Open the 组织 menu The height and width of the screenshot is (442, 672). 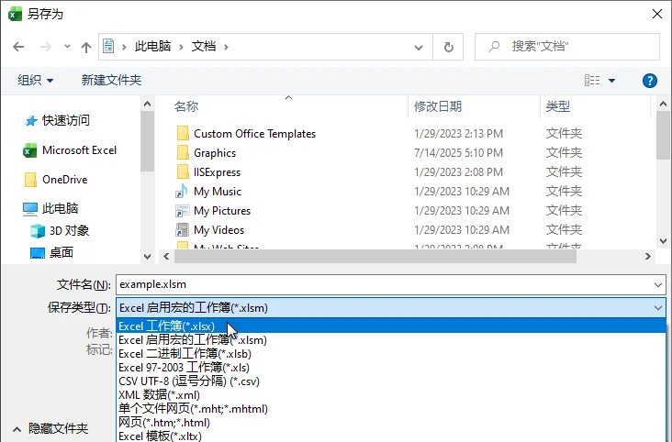pos(35,80)
